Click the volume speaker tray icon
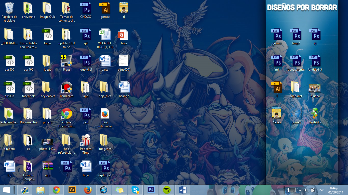 pos(306,190)
